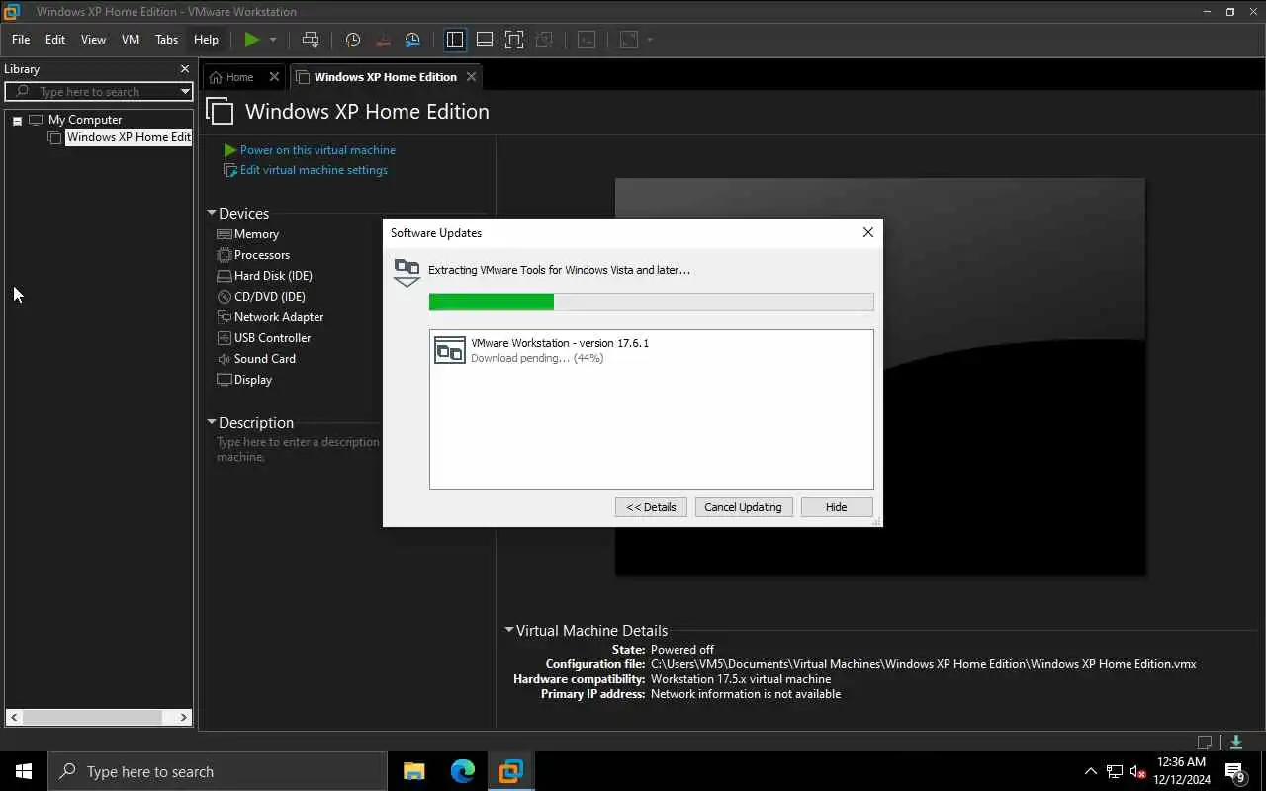Open the Library search dropdown arrow

[x=185, y=92]
